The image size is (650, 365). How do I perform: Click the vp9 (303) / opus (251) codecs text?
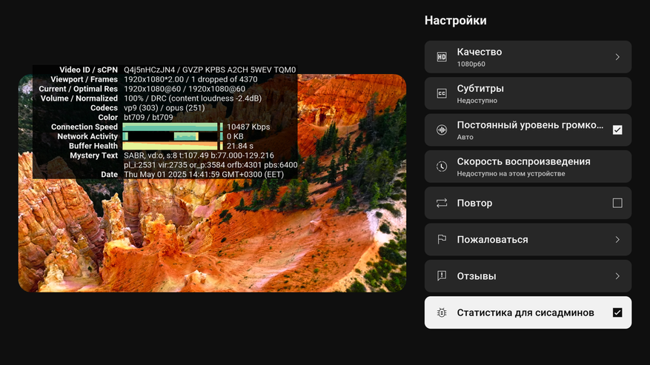click(x=164, y=107)
